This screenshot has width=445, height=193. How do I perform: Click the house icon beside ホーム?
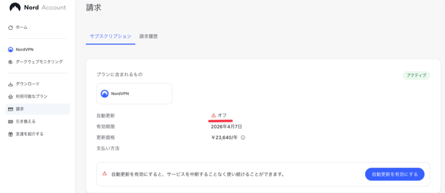(x=10, y=27)
